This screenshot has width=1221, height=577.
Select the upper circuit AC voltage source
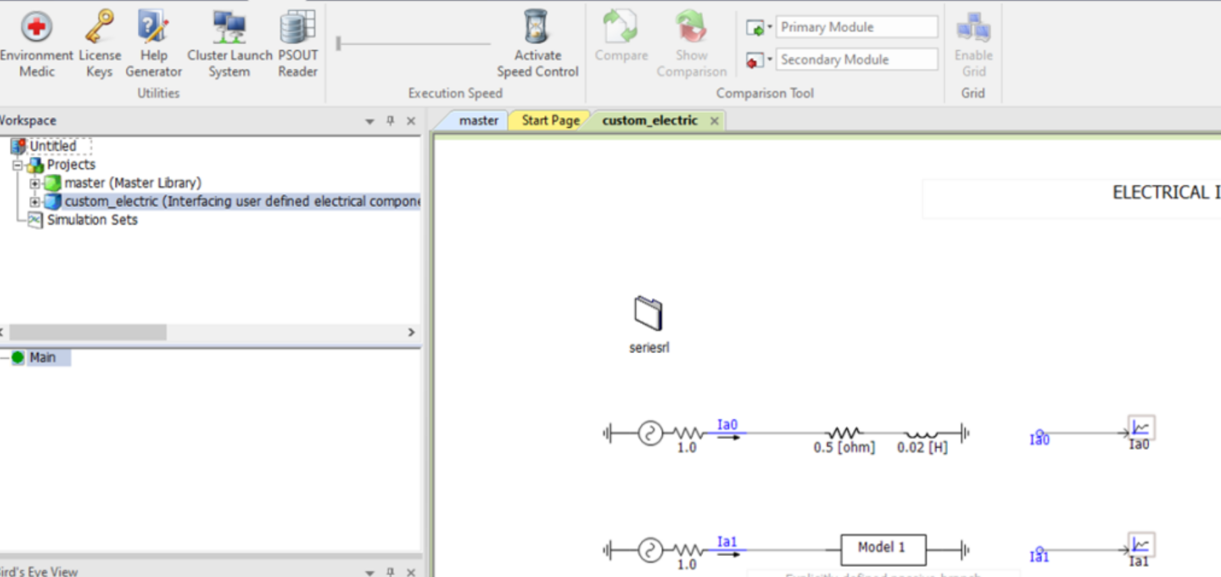click(650, 433)
